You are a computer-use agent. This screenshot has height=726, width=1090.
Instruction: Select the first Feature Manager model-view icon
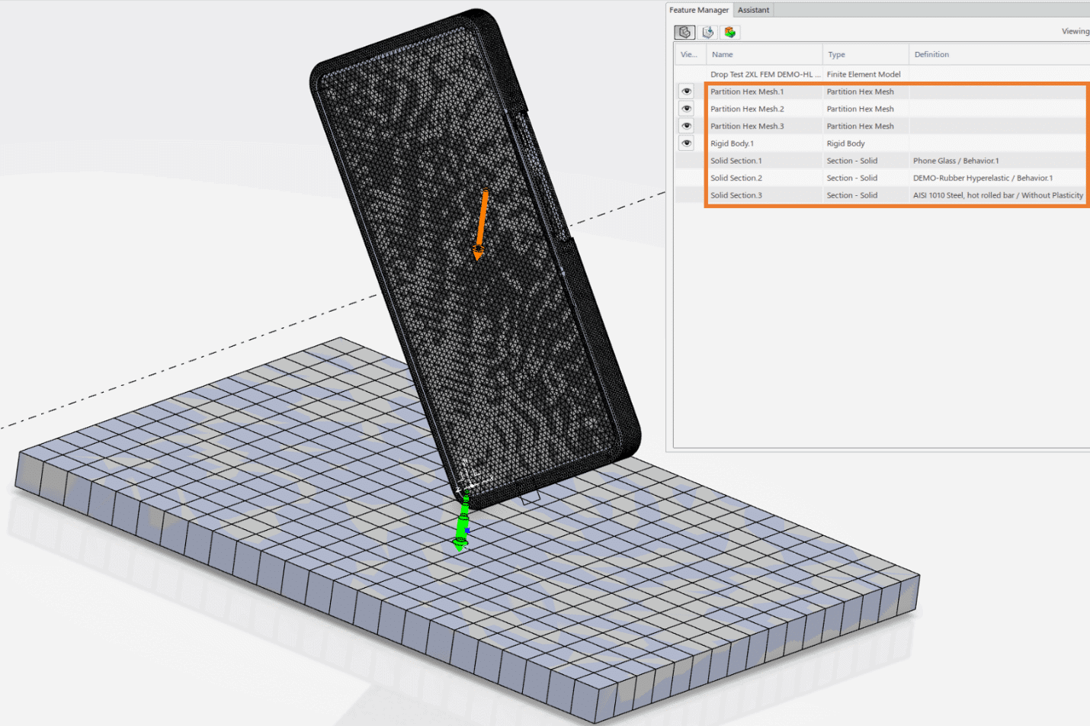pyautogui.click(x=684, y=32)
